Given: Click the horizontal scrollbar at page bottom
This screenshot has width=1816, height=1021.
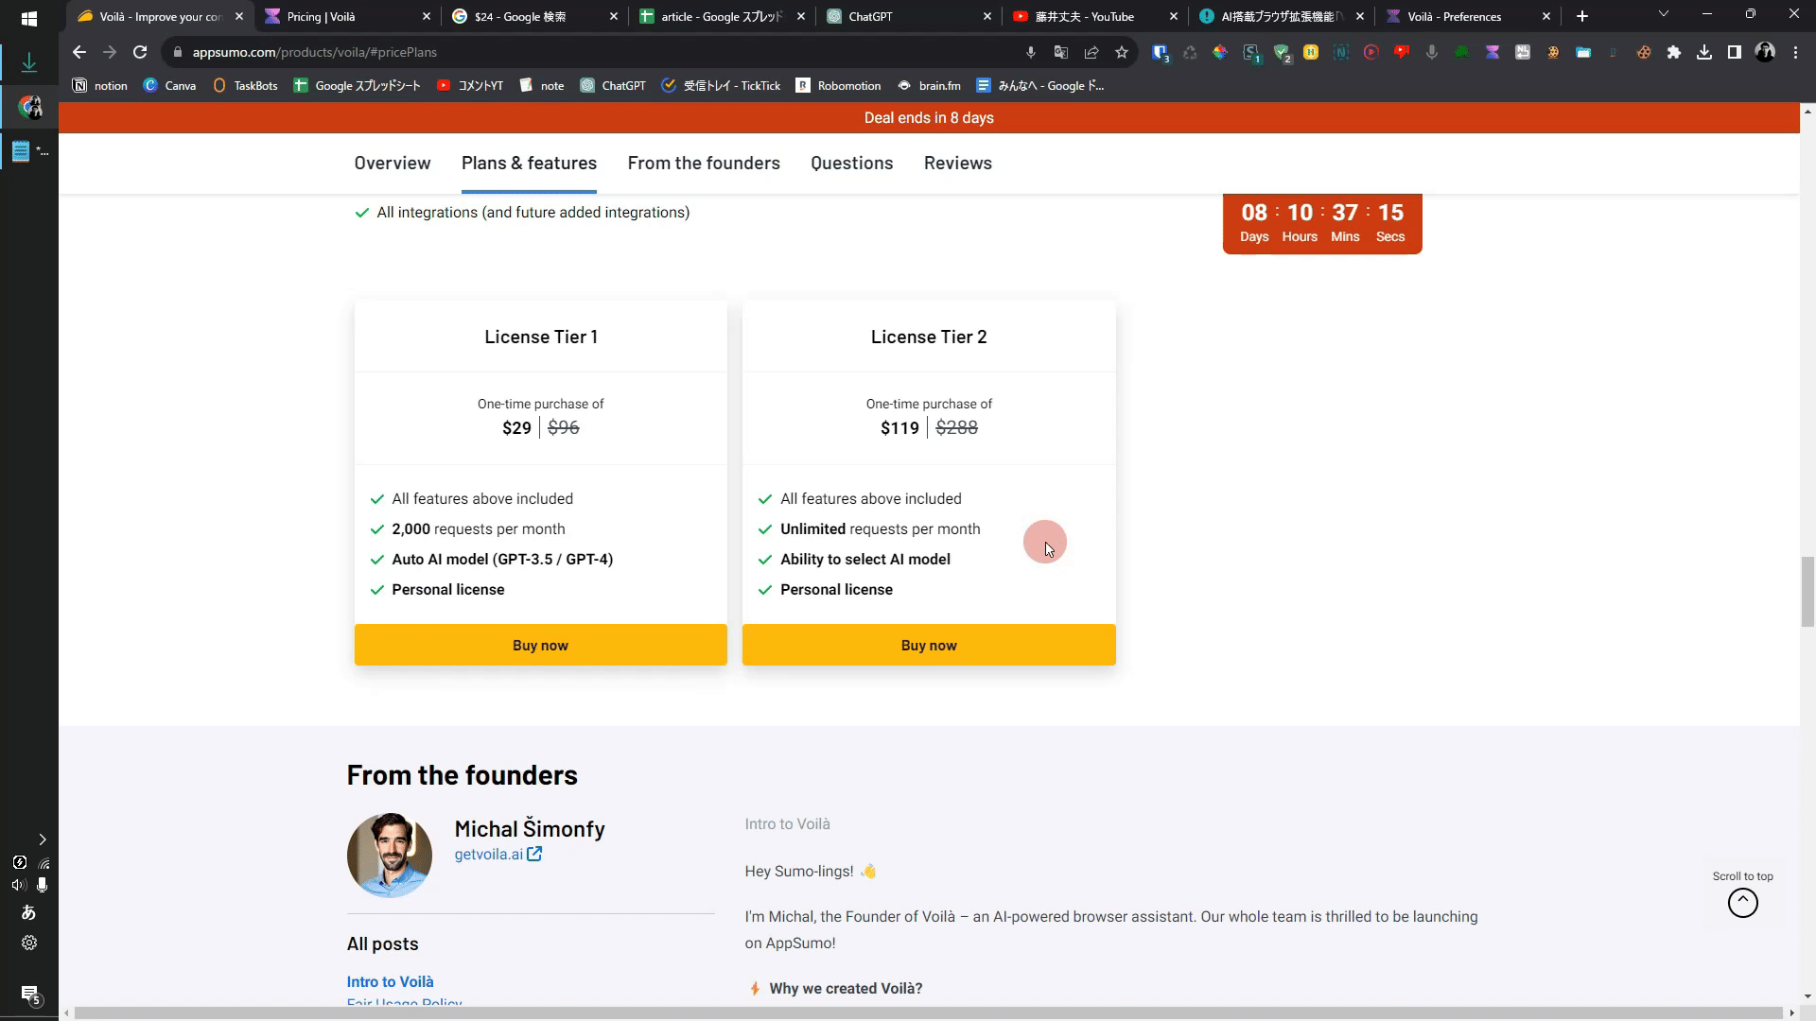Looking at the screenshot, I should [x=927, y=1012].
